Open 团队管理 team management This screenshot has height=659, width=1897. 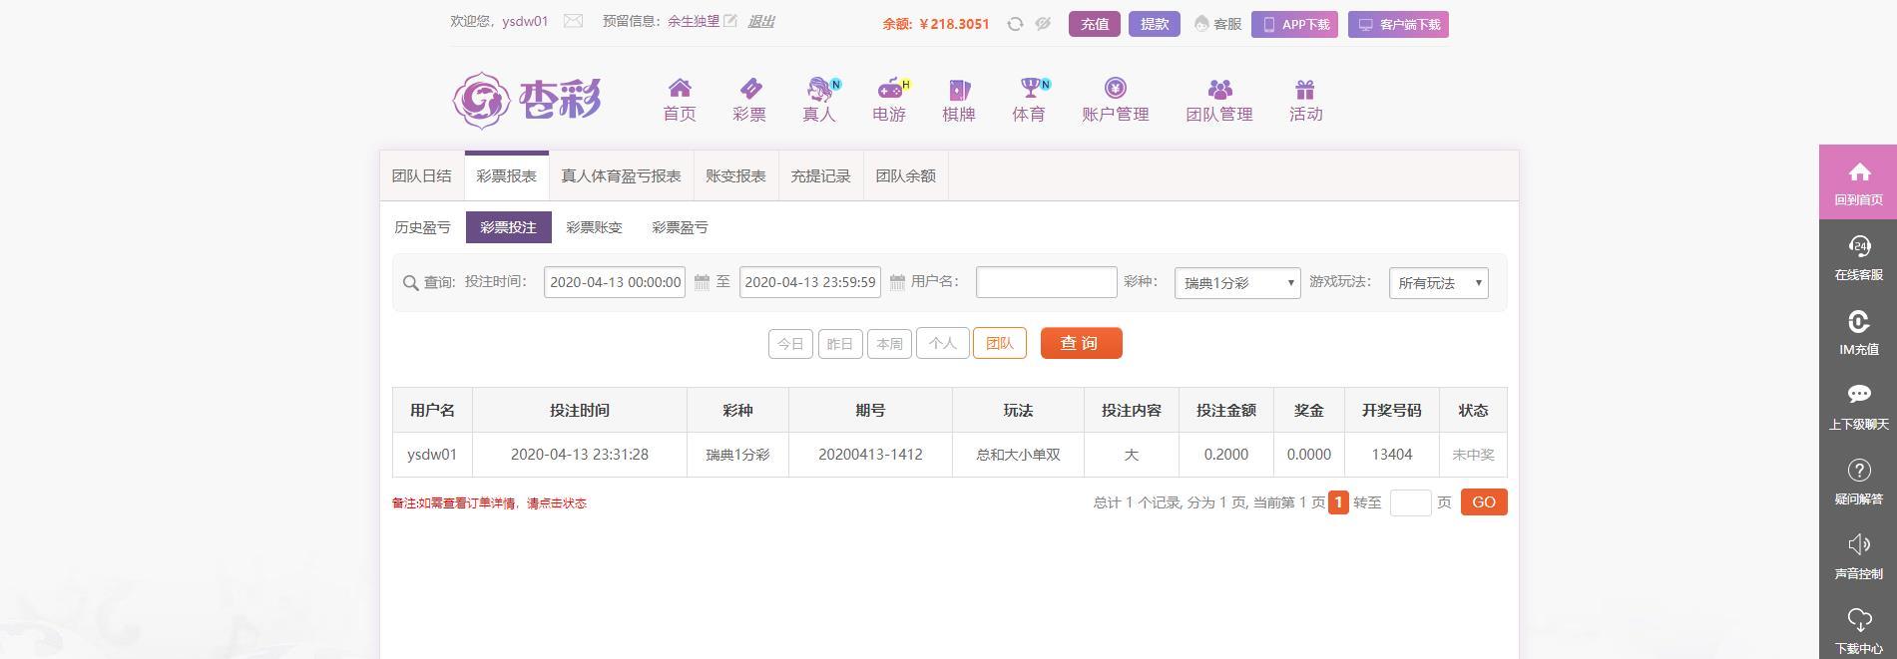point(1219,101)
